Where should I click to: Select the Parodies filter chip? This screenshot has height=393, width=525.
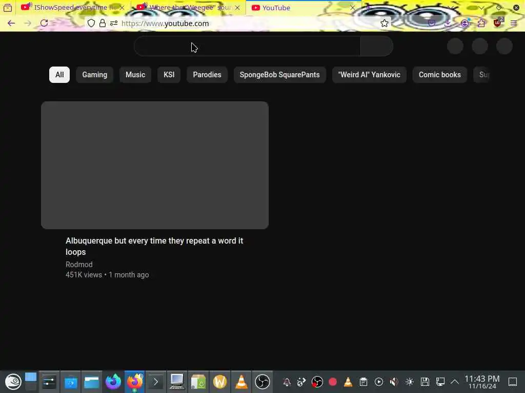point(207,75)
